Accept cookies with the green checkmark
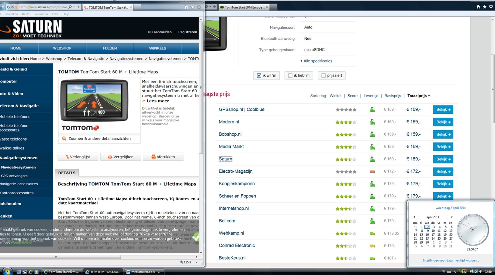 point(196,237)
